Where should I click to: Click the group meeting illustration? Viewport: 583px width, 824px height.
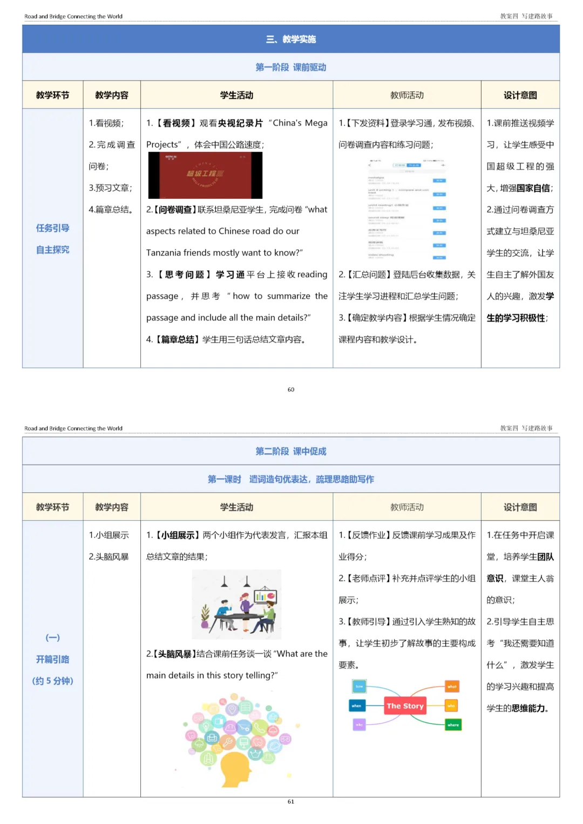(x=236, y=604)
